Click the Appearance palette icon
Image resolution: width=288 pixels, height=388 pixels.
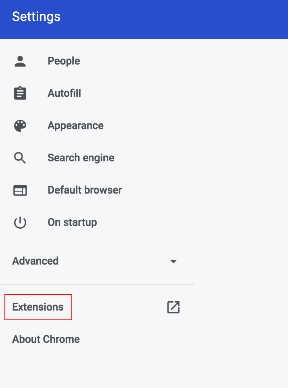(20, 125)
